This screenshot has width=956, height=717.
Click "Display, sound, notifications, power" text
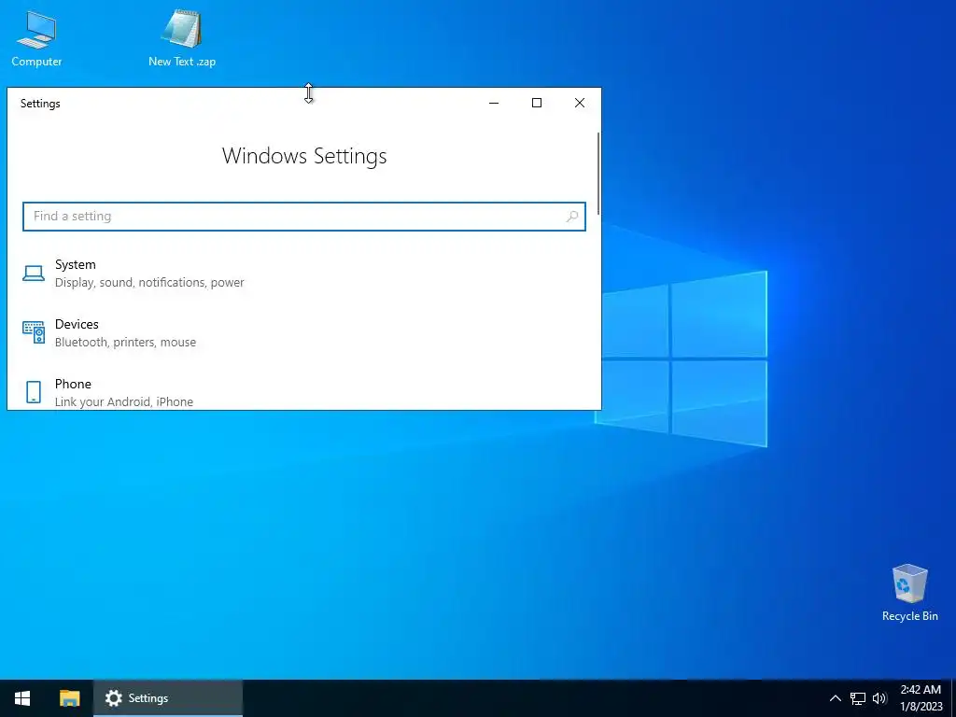pyautogui.click(x=149, y=282)
